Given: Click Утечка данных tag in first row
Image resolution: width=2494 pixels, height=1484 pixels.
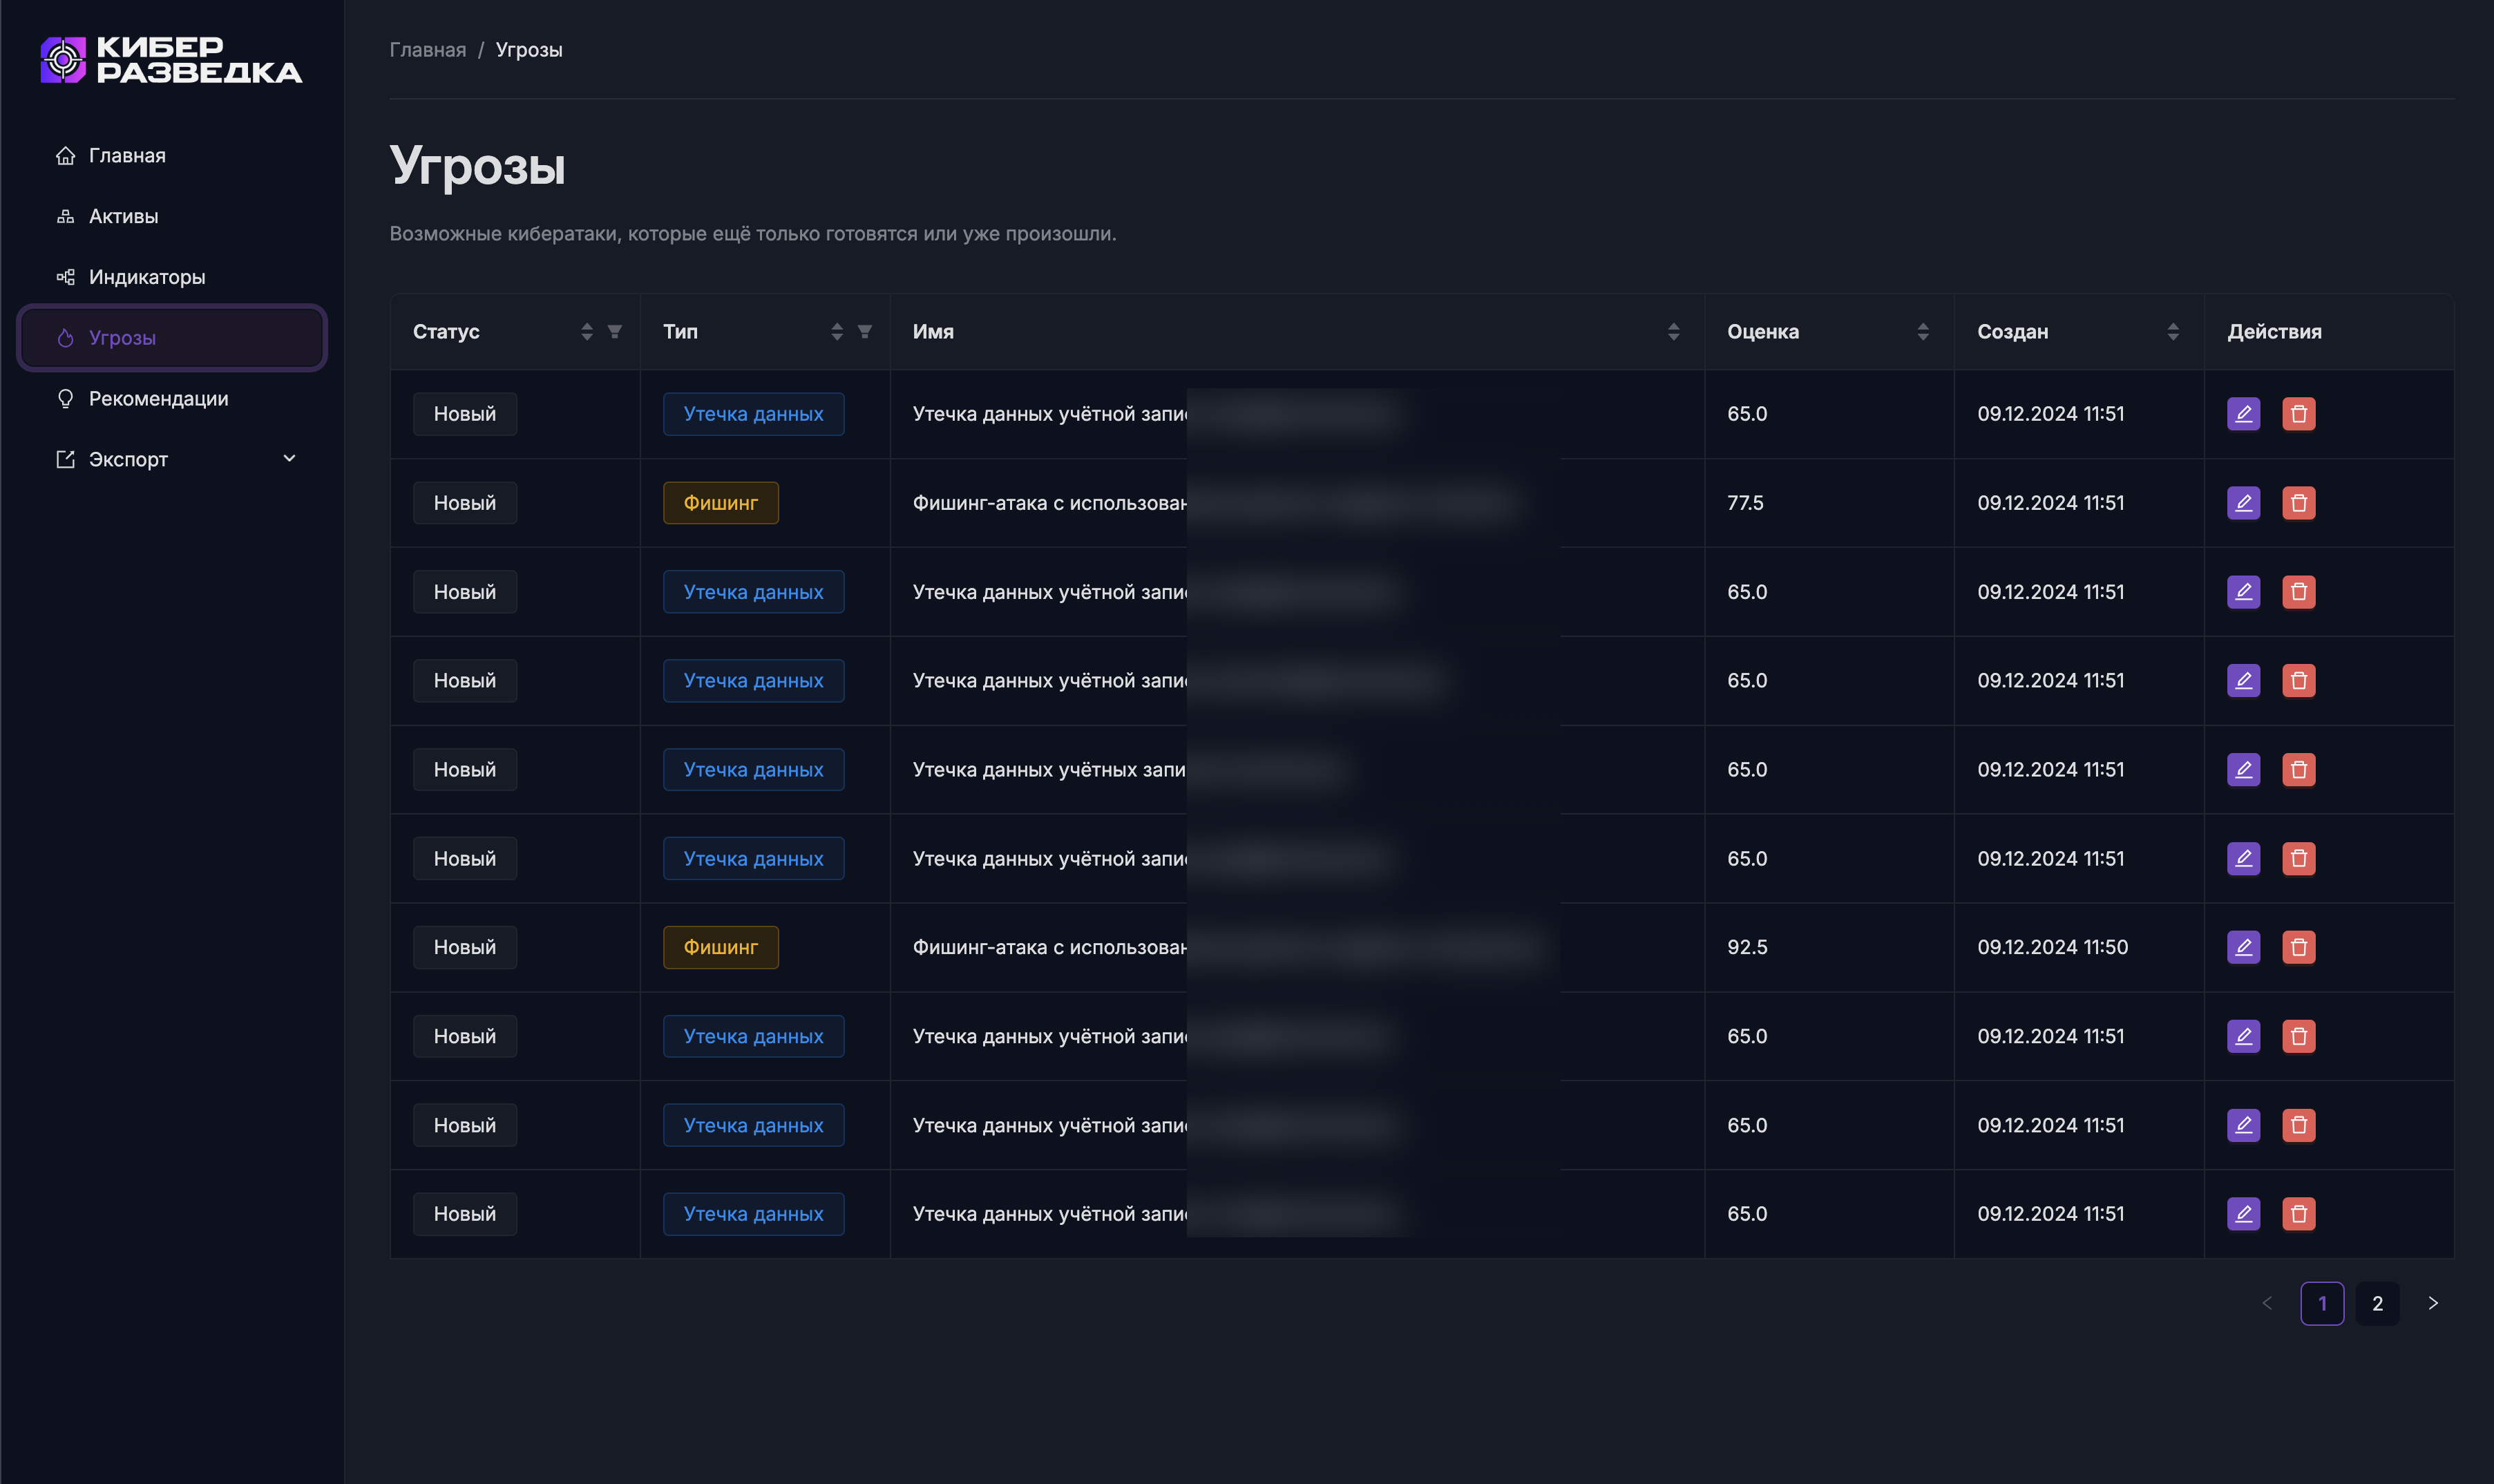Looking at the screenshot, I should coord(753,414).
